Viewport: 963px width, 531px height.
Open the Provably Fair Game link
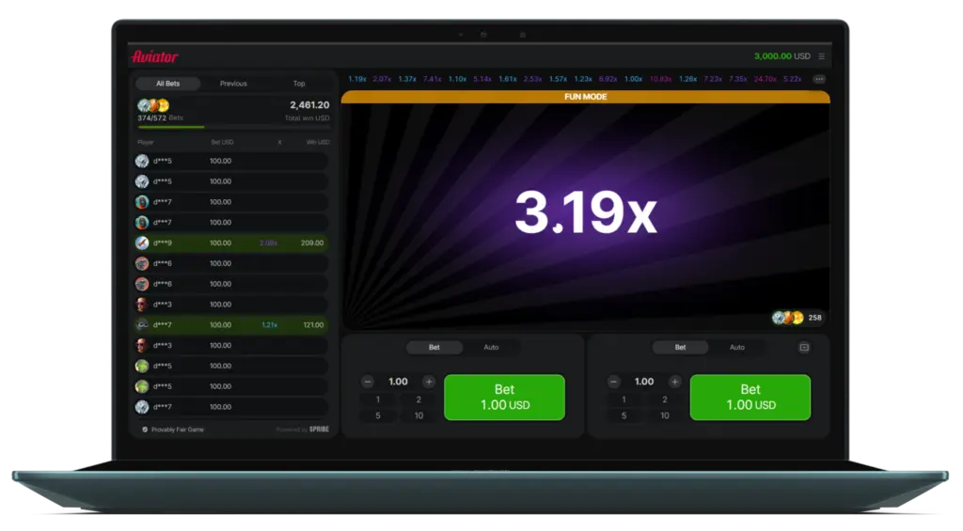(x=178, y=429)
